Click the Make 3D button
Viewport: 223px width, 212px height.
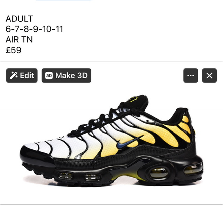[66, 76]
